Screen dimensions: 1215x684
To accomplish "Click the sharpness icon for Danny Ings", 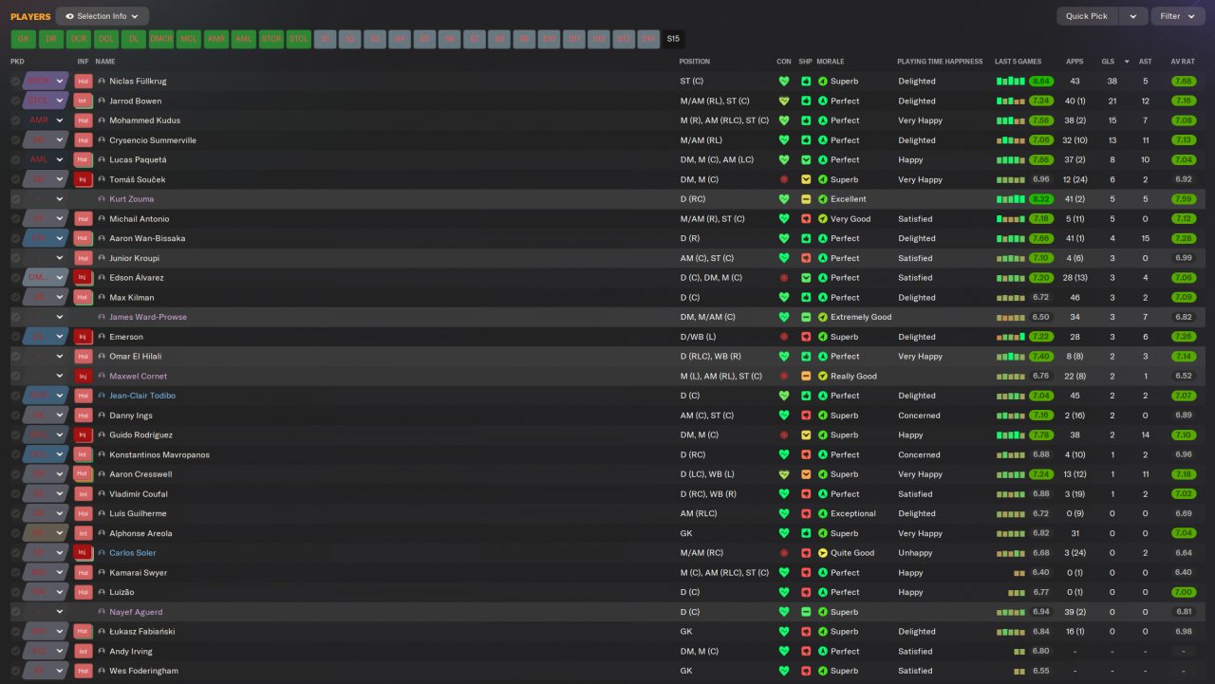I will (x=806, y=416).
